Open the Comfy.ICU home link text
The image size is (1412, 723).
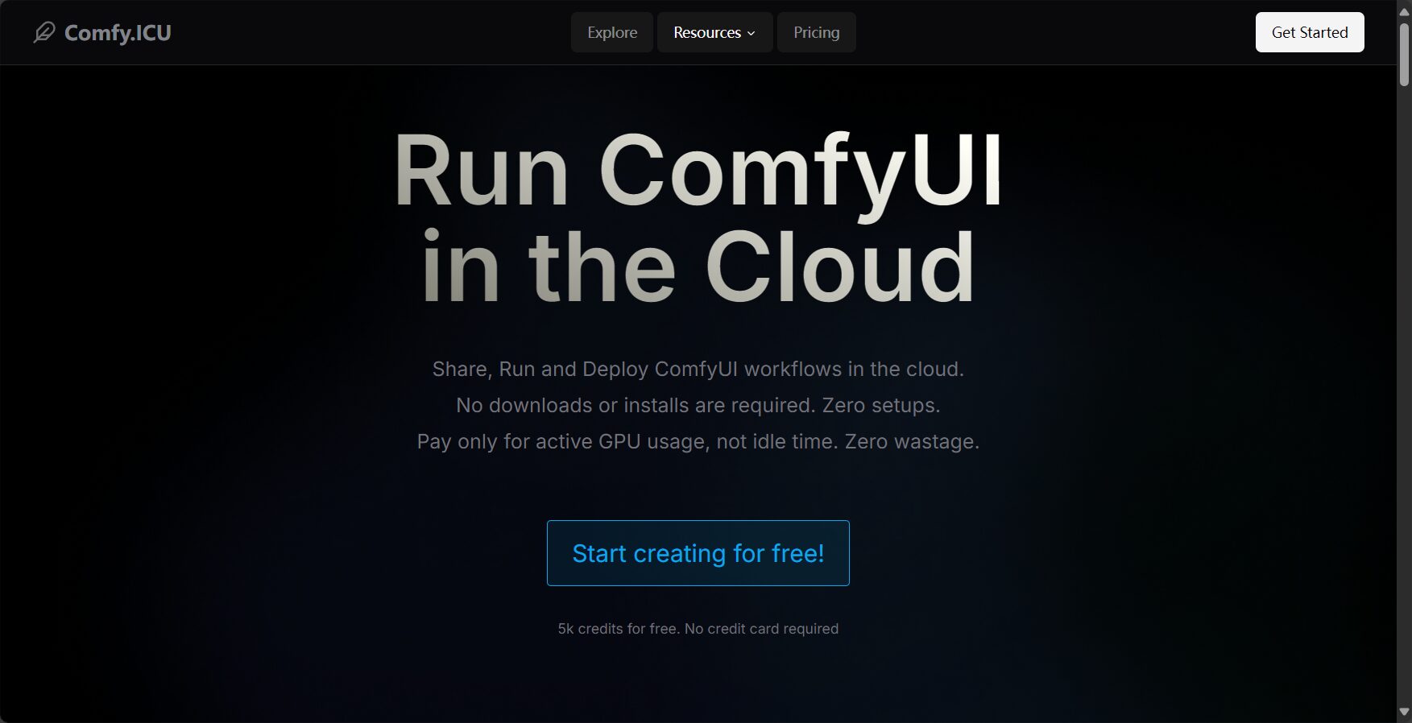tap(118, 33)
